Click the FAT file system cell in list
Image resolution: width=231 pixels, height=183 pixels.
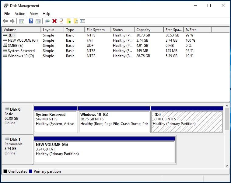click(x=90, y=40)
